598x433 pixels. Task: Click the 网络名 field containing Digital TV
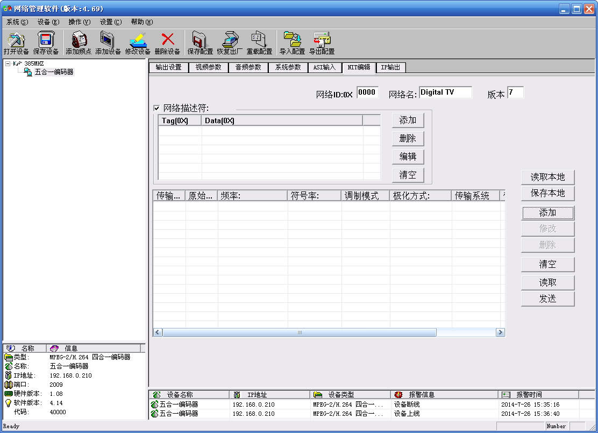click(445, 93)
